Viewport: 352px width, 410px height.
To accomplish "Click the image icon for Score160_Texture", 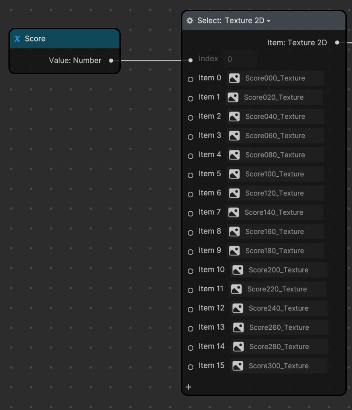I will (234, 231).
